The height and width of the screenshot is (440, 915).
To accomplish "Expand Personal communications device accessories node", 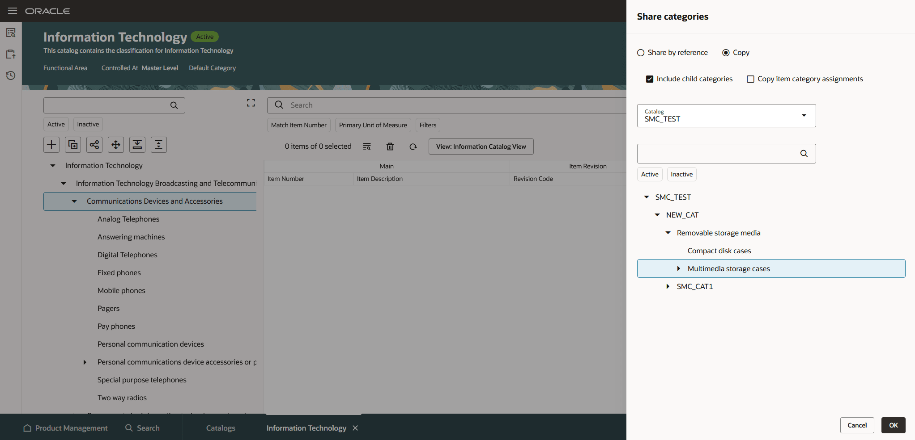I will point(85,362).
